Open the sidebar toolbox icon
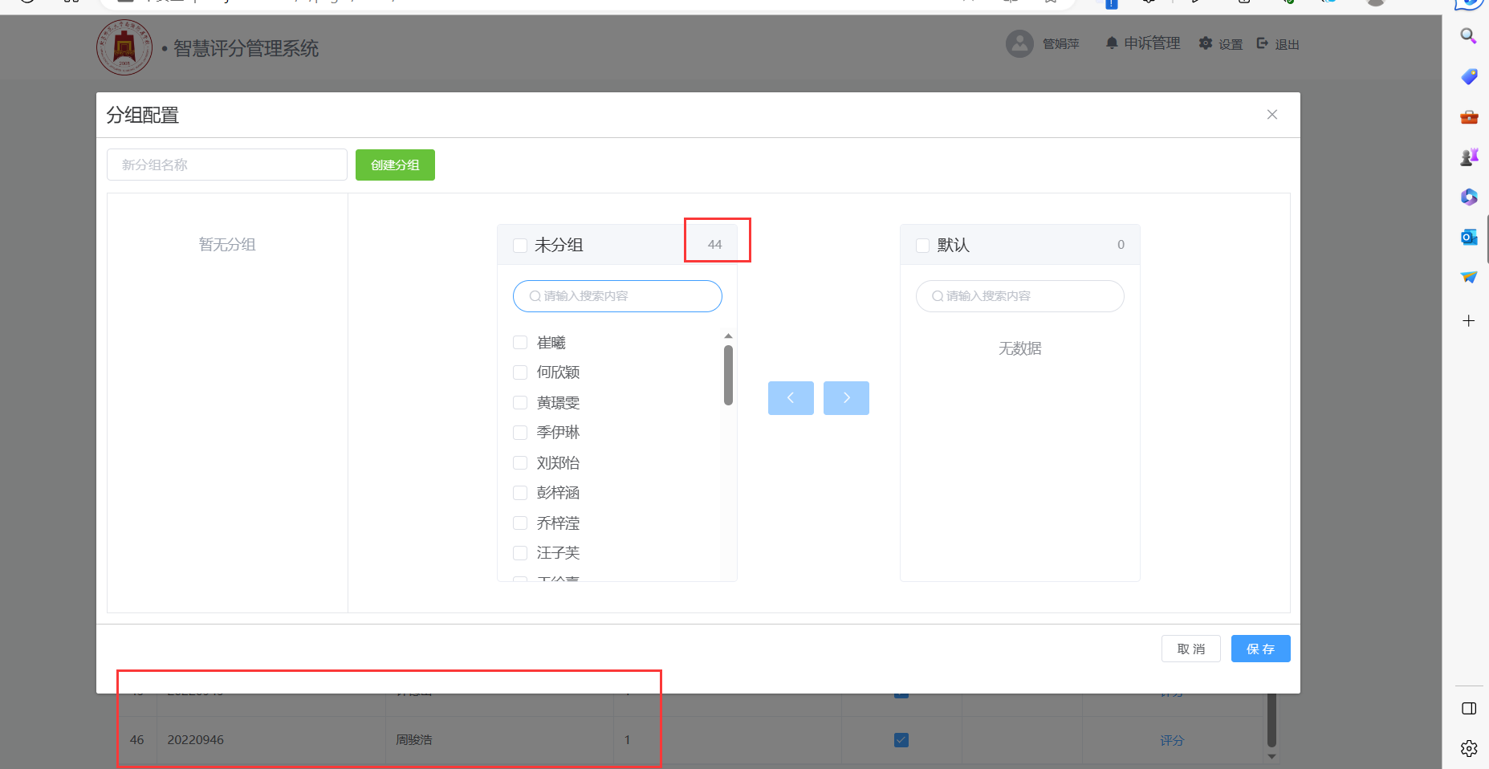The height and width of the screenshot is (769, 1489). 1469,117
